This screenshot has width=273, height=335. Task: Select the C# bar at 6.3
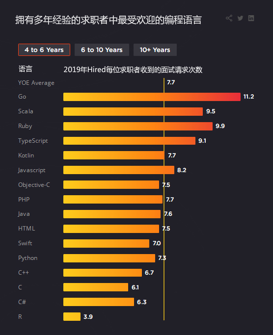click(x=99, y=302)
